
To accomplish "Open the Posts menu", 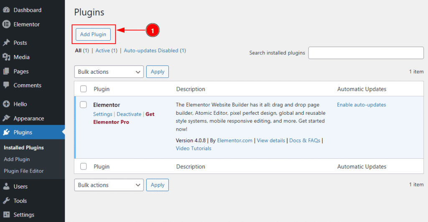I will (20, 43).
